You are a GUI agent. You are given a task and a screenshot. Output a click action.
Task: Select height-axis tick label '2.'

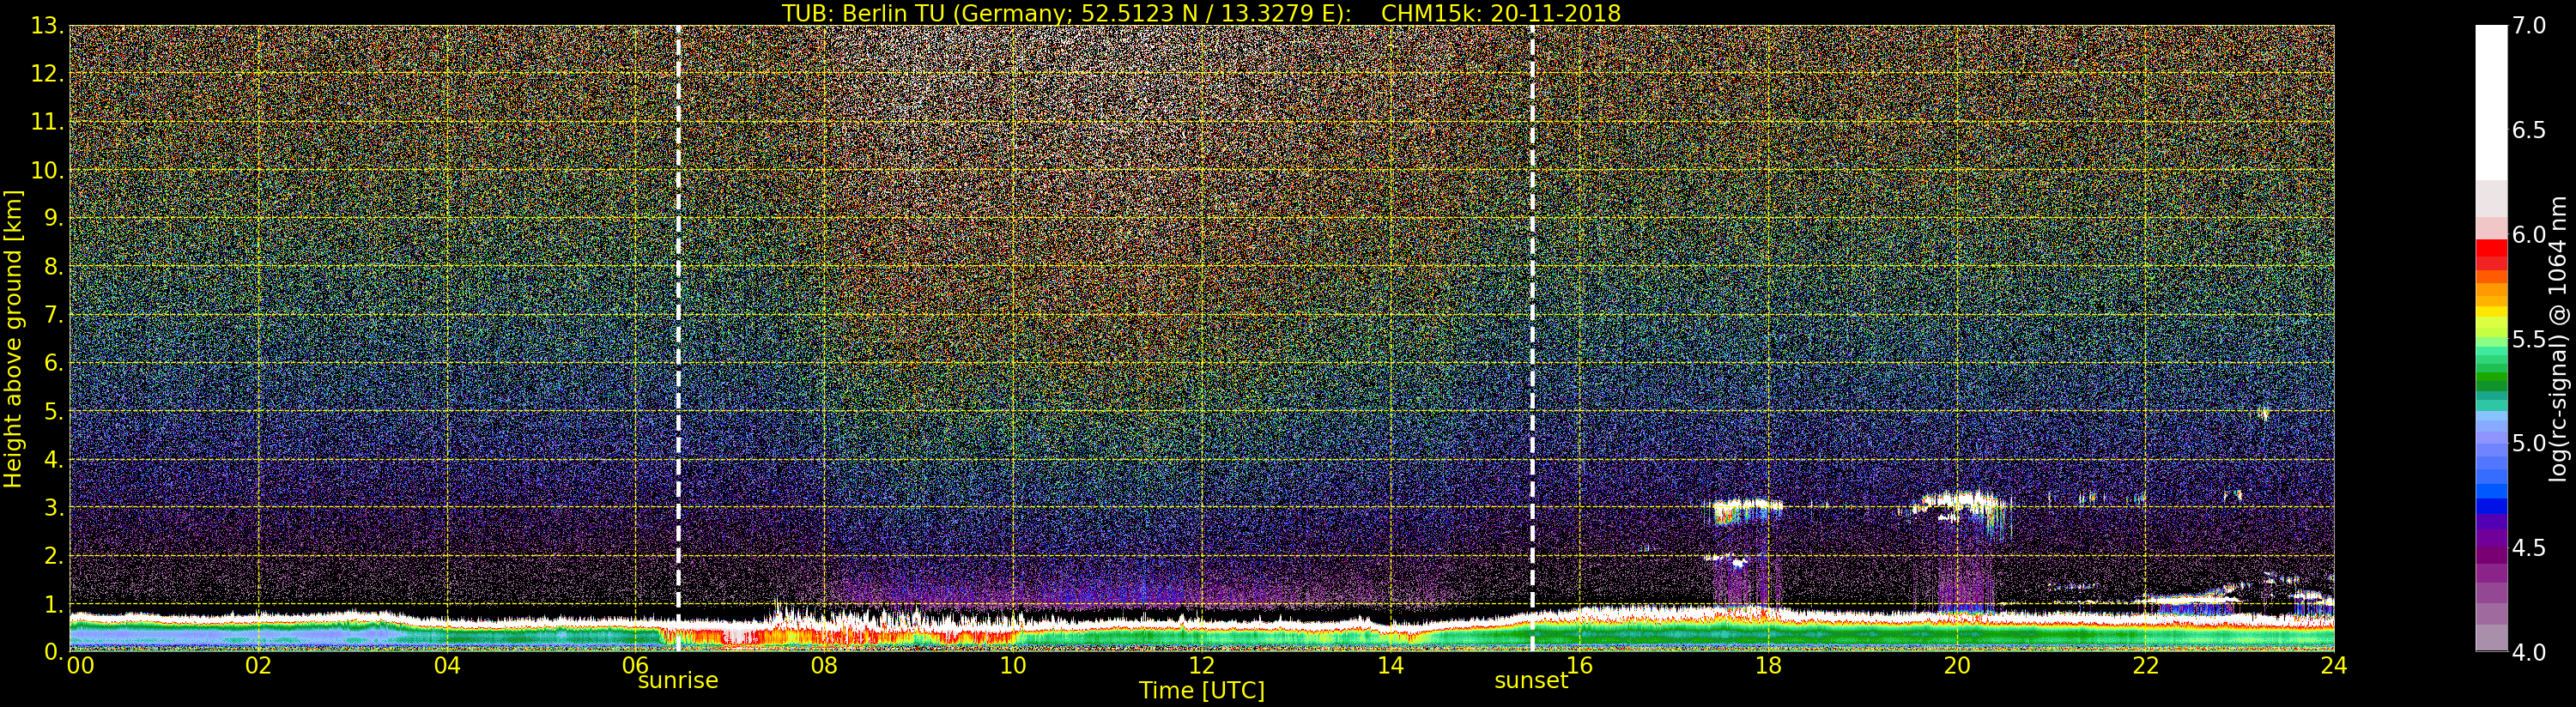[54, 555]
